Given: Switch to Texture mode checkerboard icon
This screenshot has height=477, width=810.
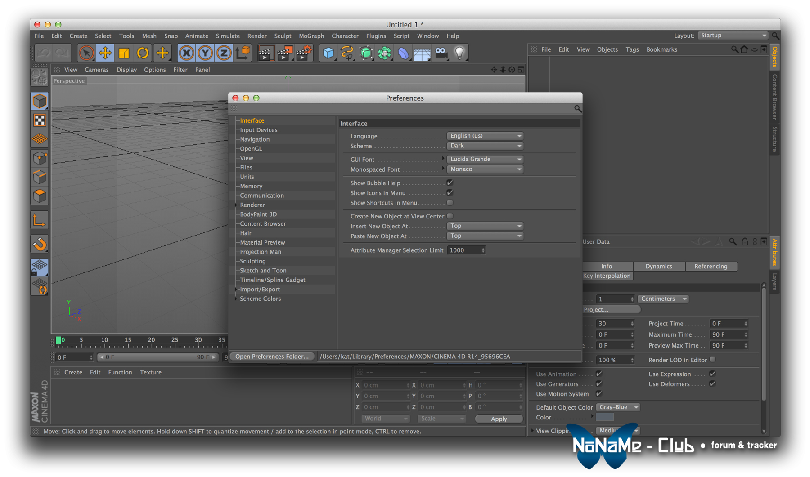Looking at the screenshot, I should click(40, 120).
